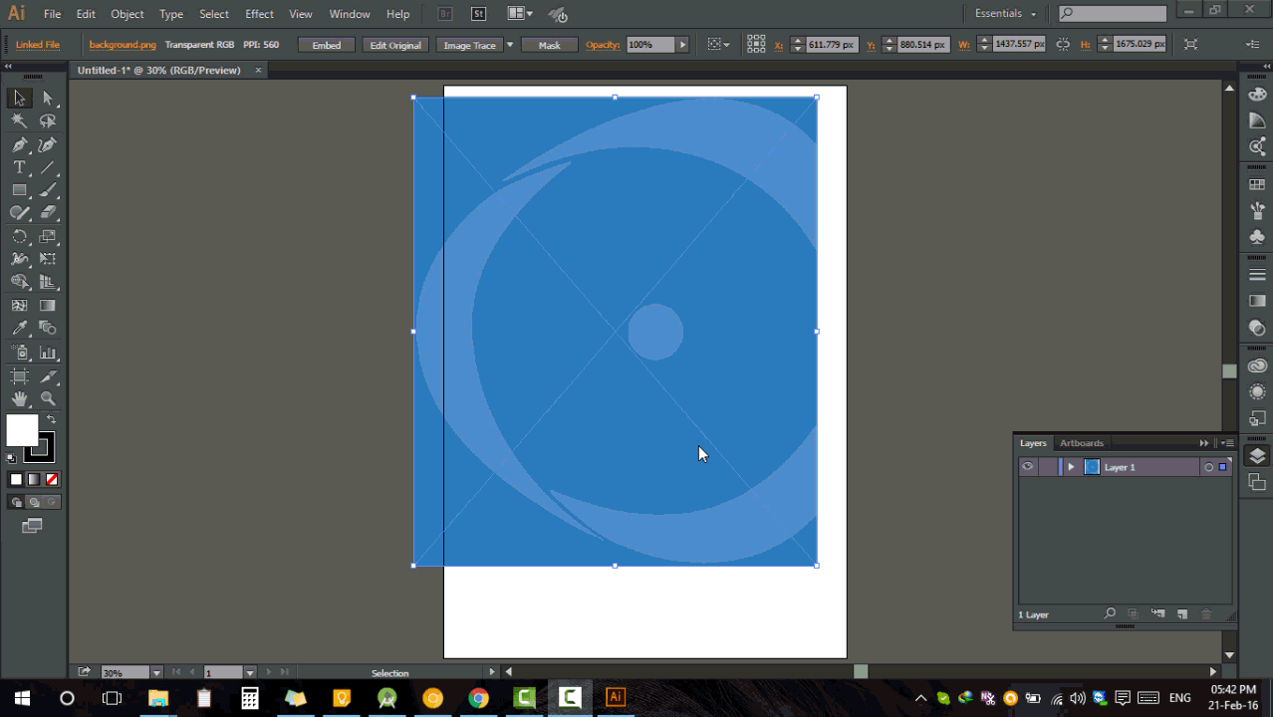Open the Essentials workspace dropdown
This screenshot has height=717, width=1273.
click(1006, 14)
